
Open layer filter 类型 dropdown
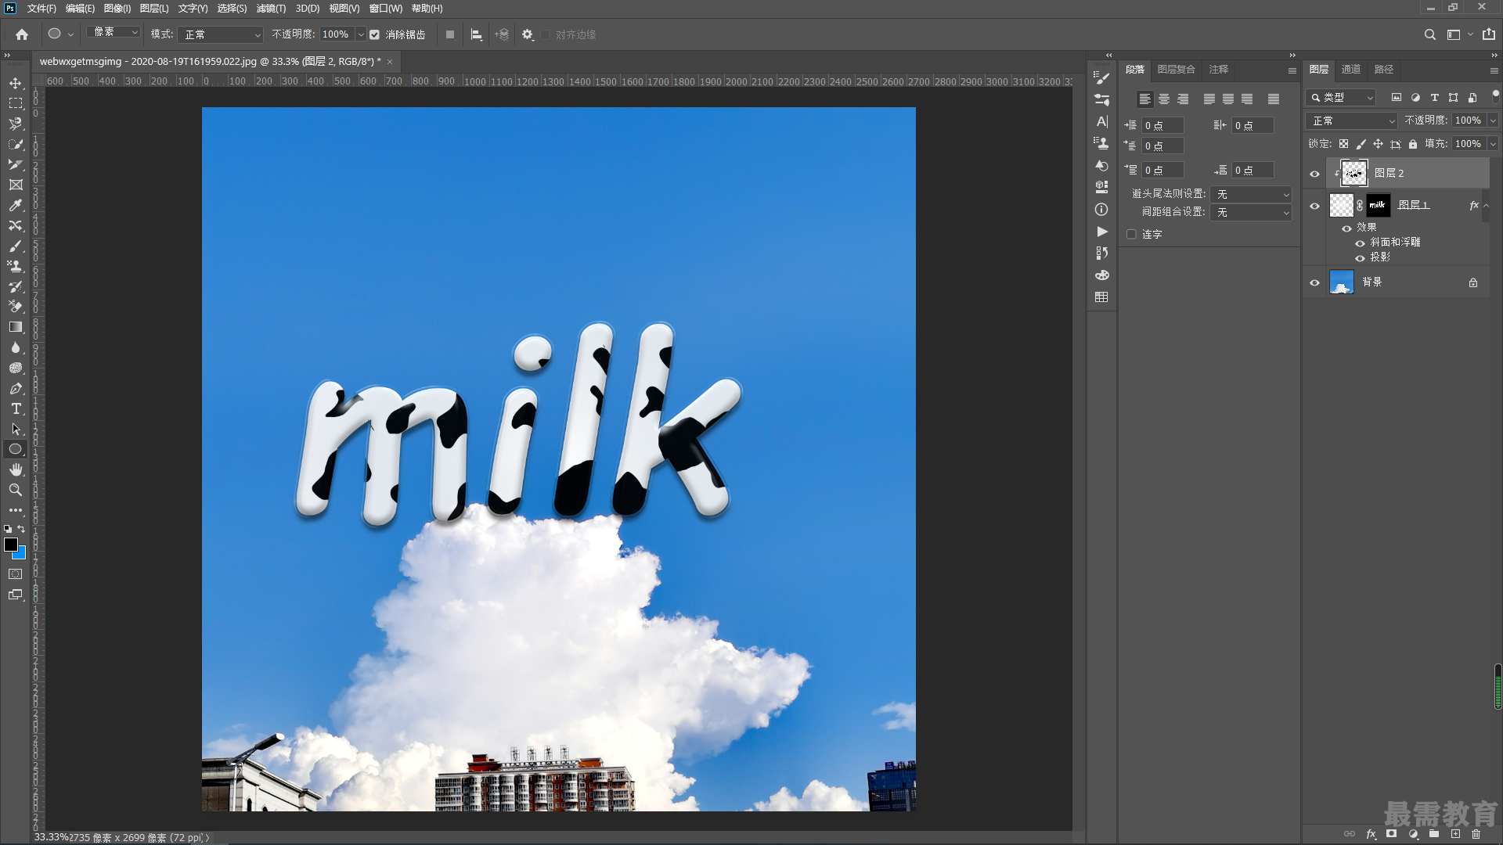pyautogui.click(x=1341, y=98)
